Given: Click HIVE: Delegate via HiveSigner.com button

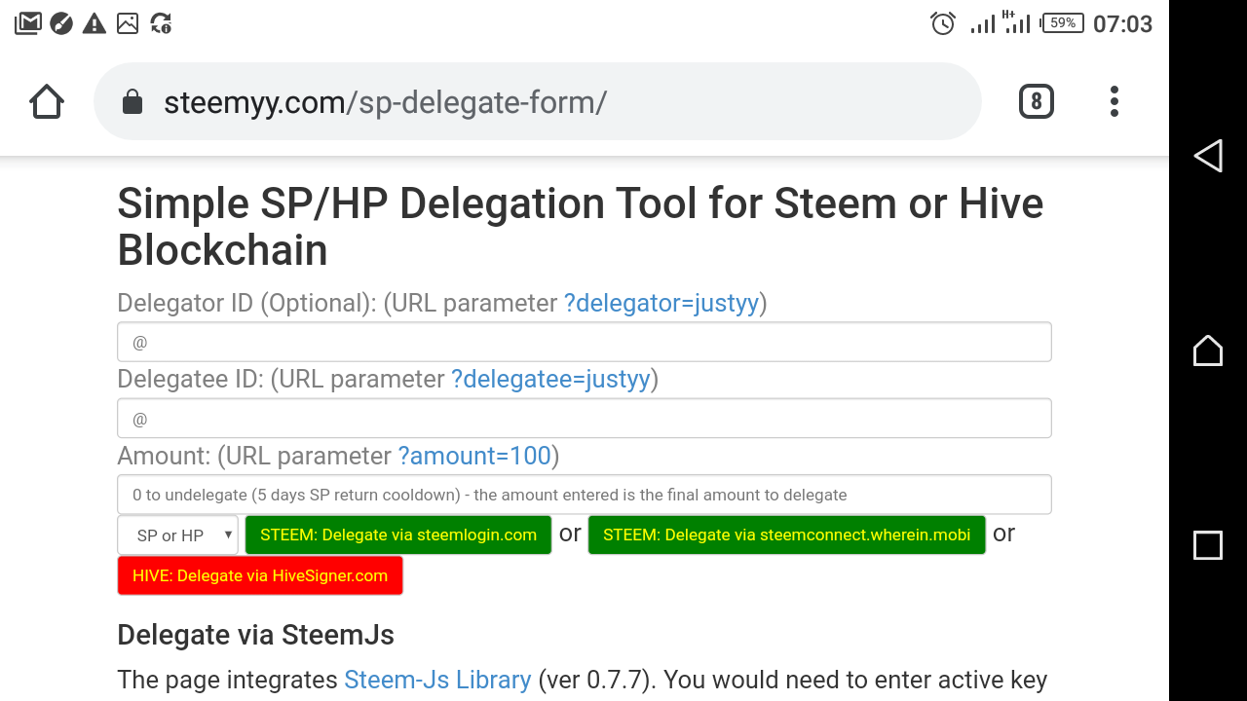Looking at the screenshot, I should tap(260, 575).
